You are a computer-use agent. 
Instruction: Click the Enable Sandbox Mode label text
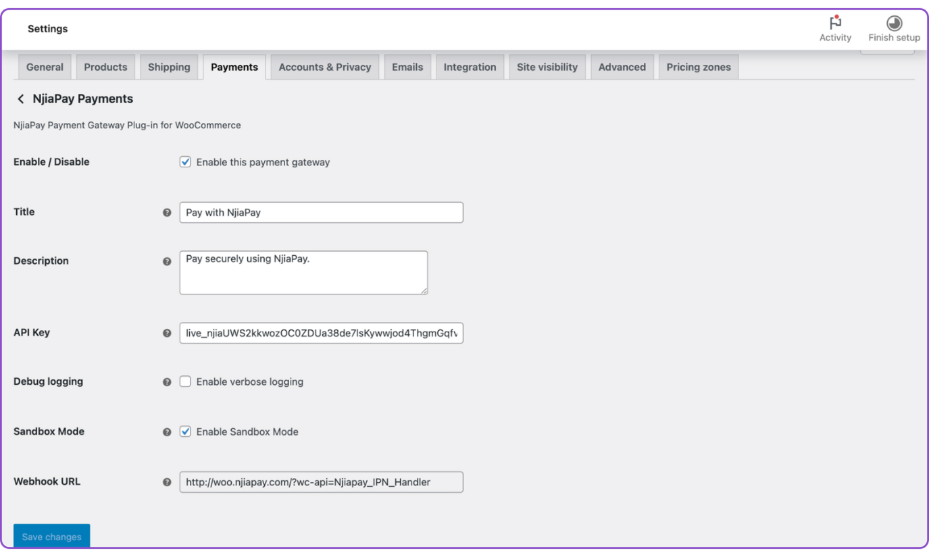(247, 431)
